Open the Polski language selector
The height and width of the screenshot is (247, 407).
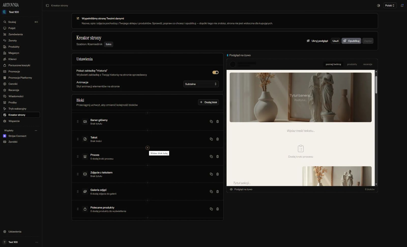click(390, 6)
